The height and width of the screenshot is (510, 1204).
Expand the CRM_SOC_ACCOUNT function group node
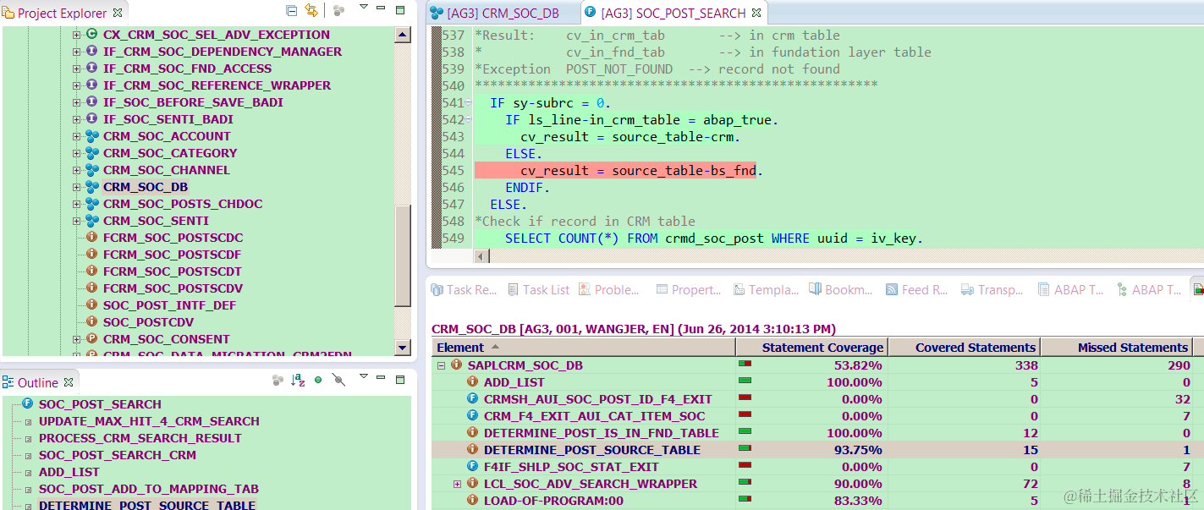coord(76,136)
